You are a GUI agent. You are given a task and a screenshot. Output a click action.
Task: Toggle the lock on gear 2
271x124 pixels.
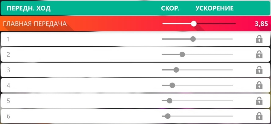(x=259, y=54)
